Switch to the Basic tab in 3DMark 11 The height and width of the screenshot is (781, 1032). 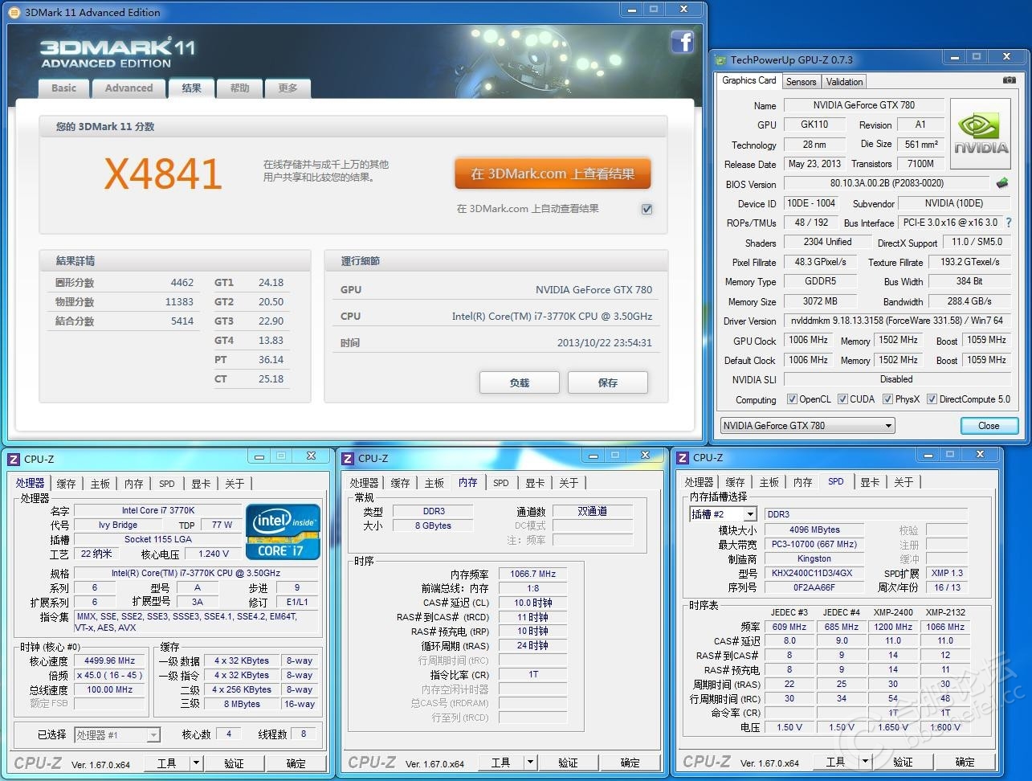[64, 88]
